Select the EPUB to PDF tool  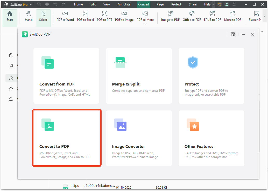(x=212, y=17)
